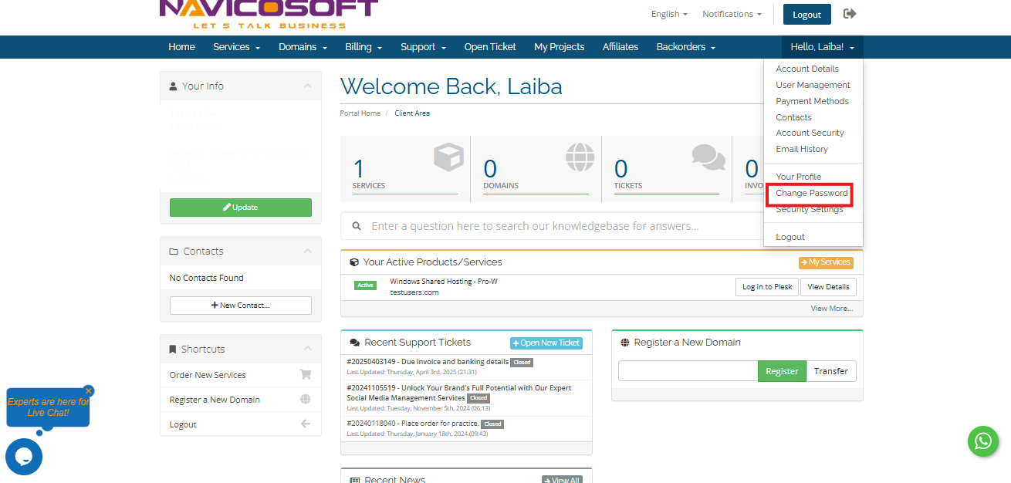Collapse the Contacts panel chevron
Screen dimensions: 1011x483
pyautogui.click(x=307, y=252)
